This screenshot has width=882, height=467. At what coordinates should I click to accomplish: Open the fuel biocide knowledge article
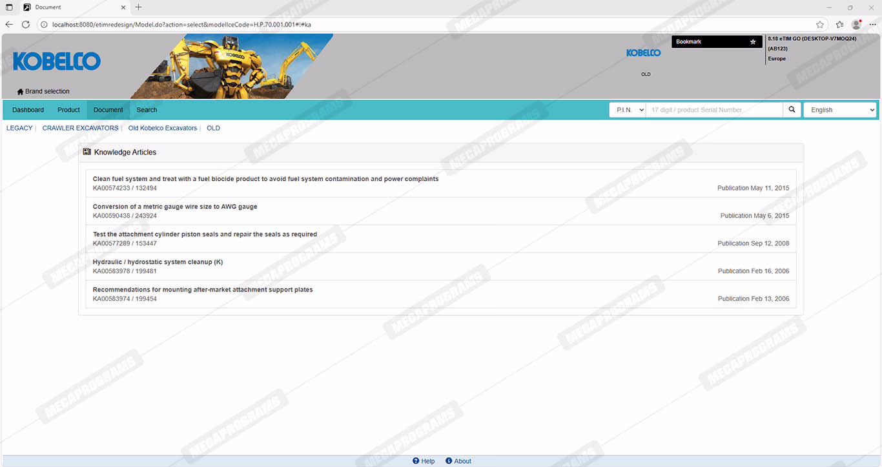(265, 179)
